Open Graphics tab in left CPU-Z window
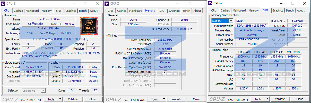The height and width of the screenshot is (103, 311). coord(71,11)
